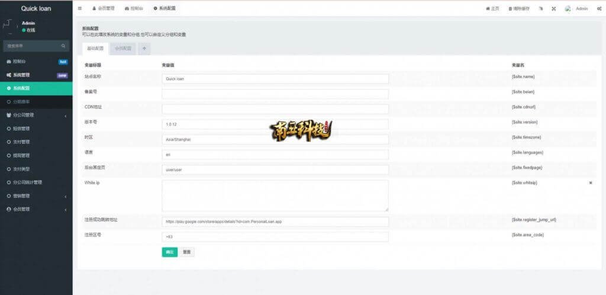Add a new group with the plus tab

coord(144,49)
